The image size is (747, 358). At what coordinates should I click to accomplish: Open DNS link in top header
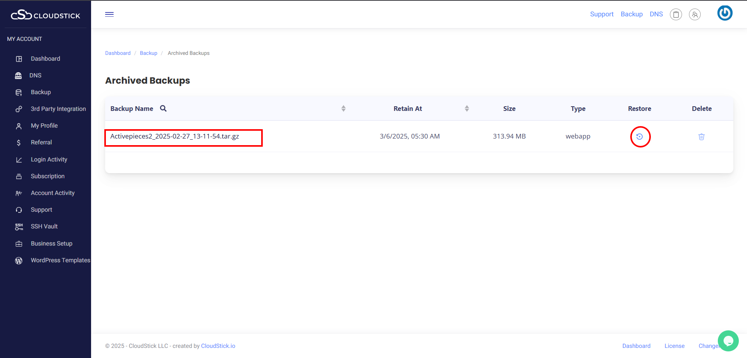[656, 14]
